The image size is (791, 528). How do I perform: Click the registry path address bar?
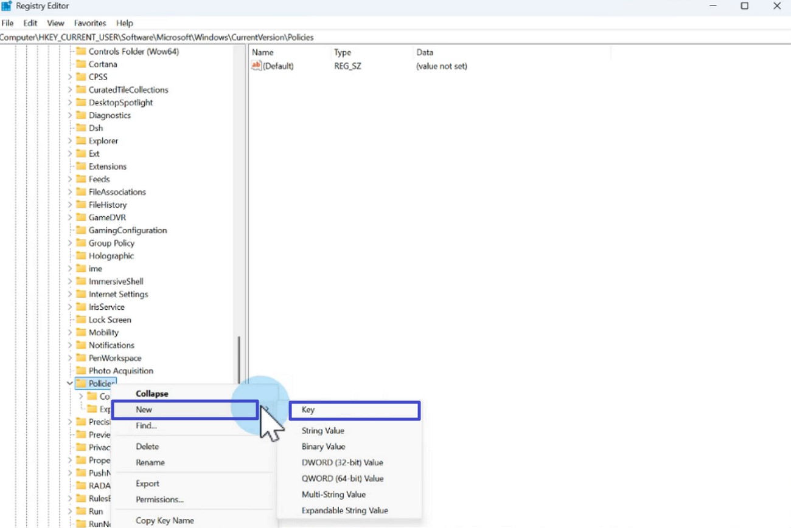(x=395, y=37)
